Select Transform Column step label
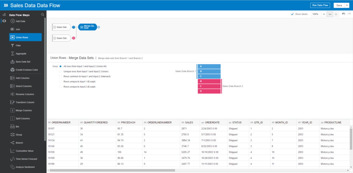353x173 pixels. [x=25, y=102]
